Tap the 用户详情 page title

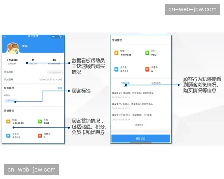33,36
